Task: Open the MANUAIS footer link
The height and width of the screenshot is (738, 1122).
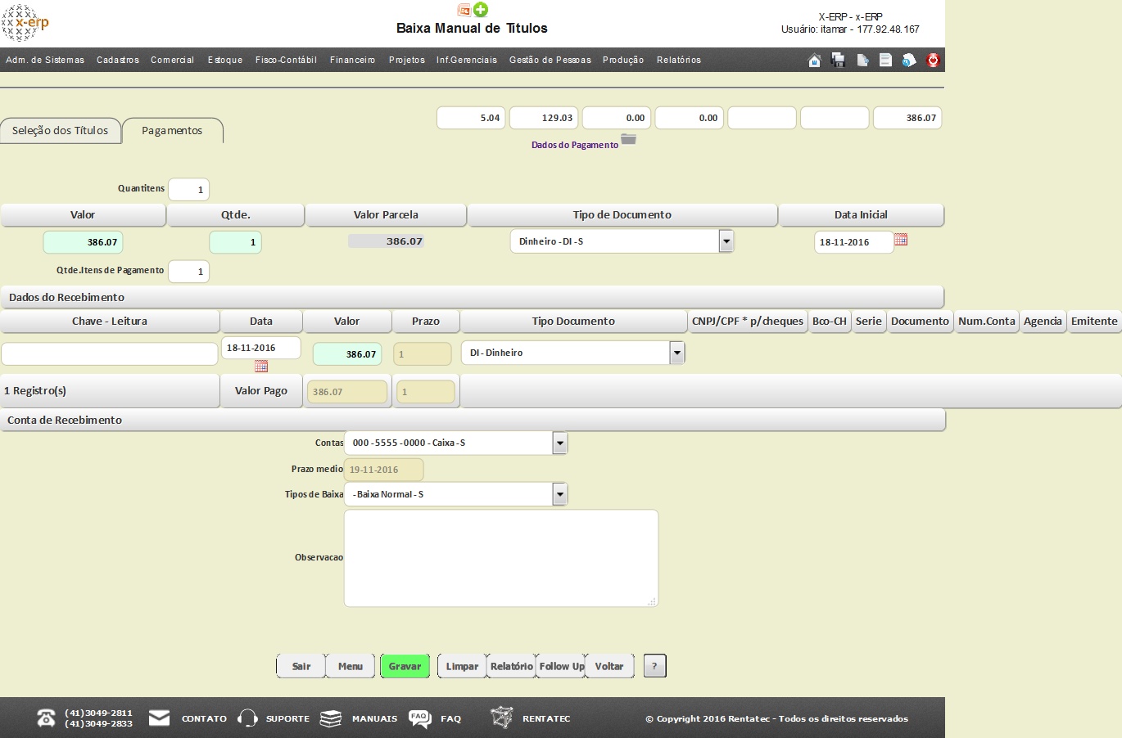Action: 374,718
